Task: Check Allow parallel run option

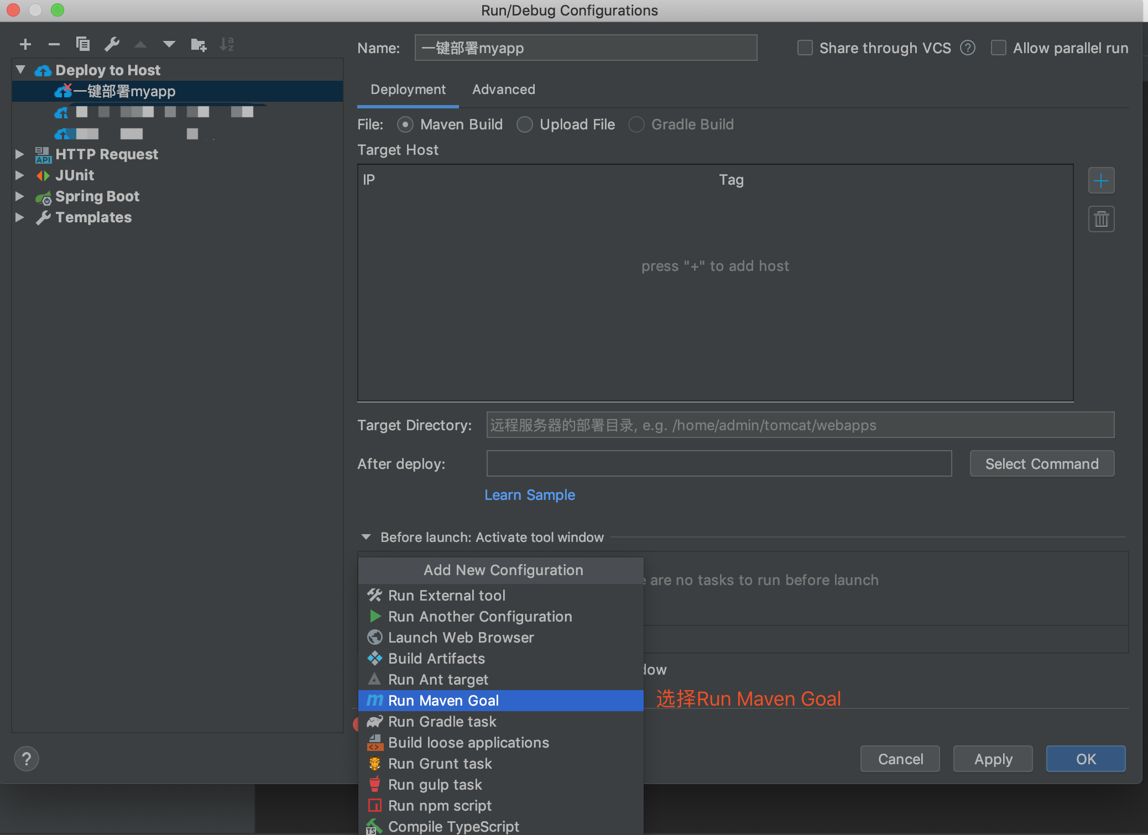Action: pyautogui.click(x=998, y=48)
